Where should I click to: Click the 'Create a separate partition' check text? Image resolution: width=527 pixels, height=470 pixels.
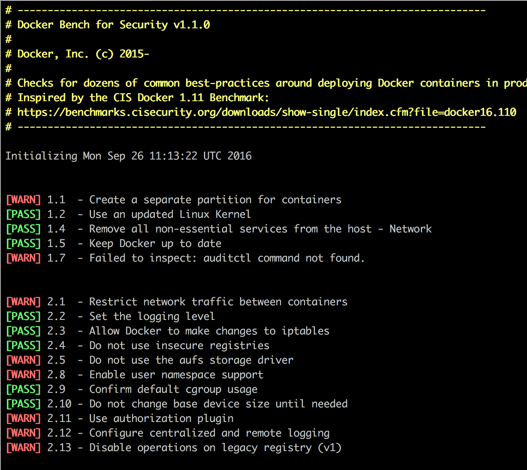215,199
